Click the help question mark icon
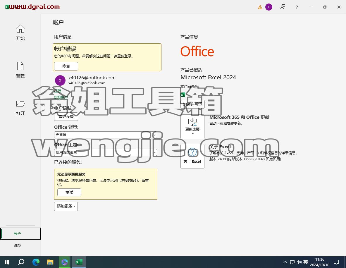The image size is (346, 268). (x=297, y=7)
